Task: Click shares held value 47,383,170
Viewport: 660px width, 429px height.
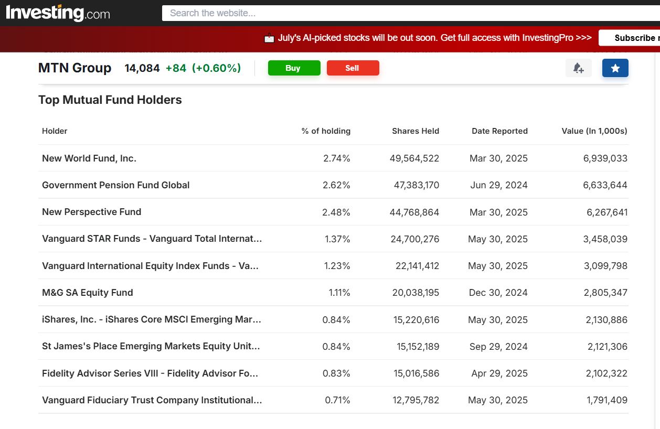Action: pos(417,185)
